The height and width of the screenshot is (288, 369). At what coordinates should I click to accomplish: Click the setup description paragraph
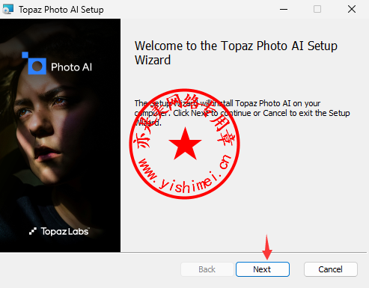(242, 113)
